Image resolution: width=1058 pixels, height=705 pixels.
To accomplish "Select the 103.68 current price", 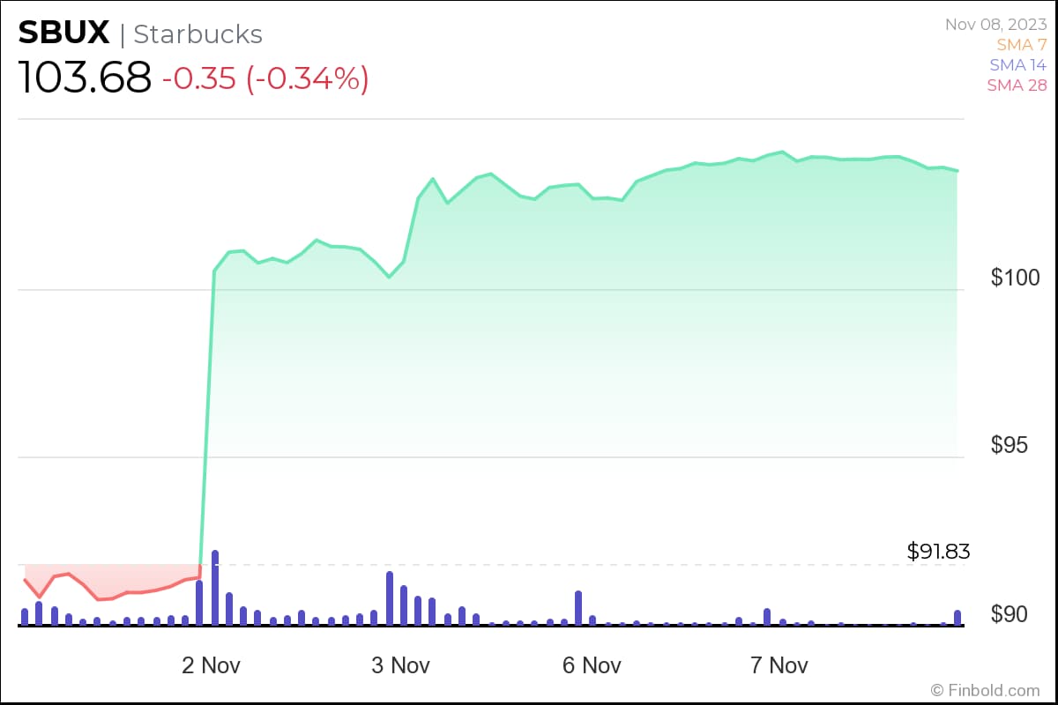I will point(85,78).
